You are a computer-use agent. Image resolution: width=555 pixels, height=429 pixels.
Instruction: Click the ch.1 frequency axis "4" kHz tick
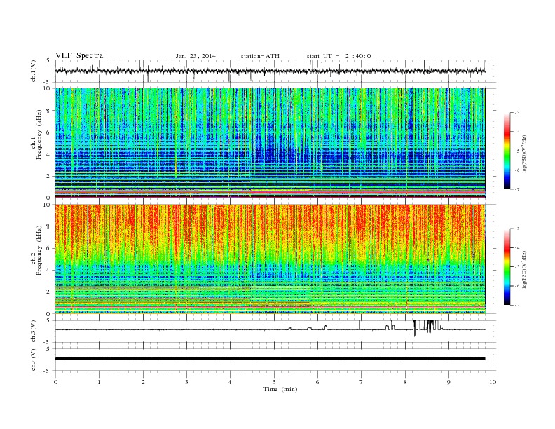49,154
